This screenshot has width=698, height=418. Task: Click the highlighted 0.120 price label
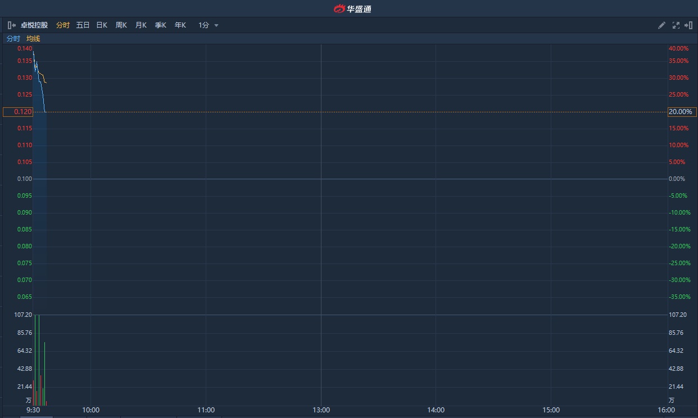click(x=17, y=112)
